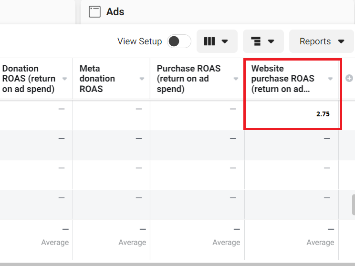The height and width of the screenshot is (266, 355).
Task: Open the Reports dropdown
Action: (x=322, y=41)
